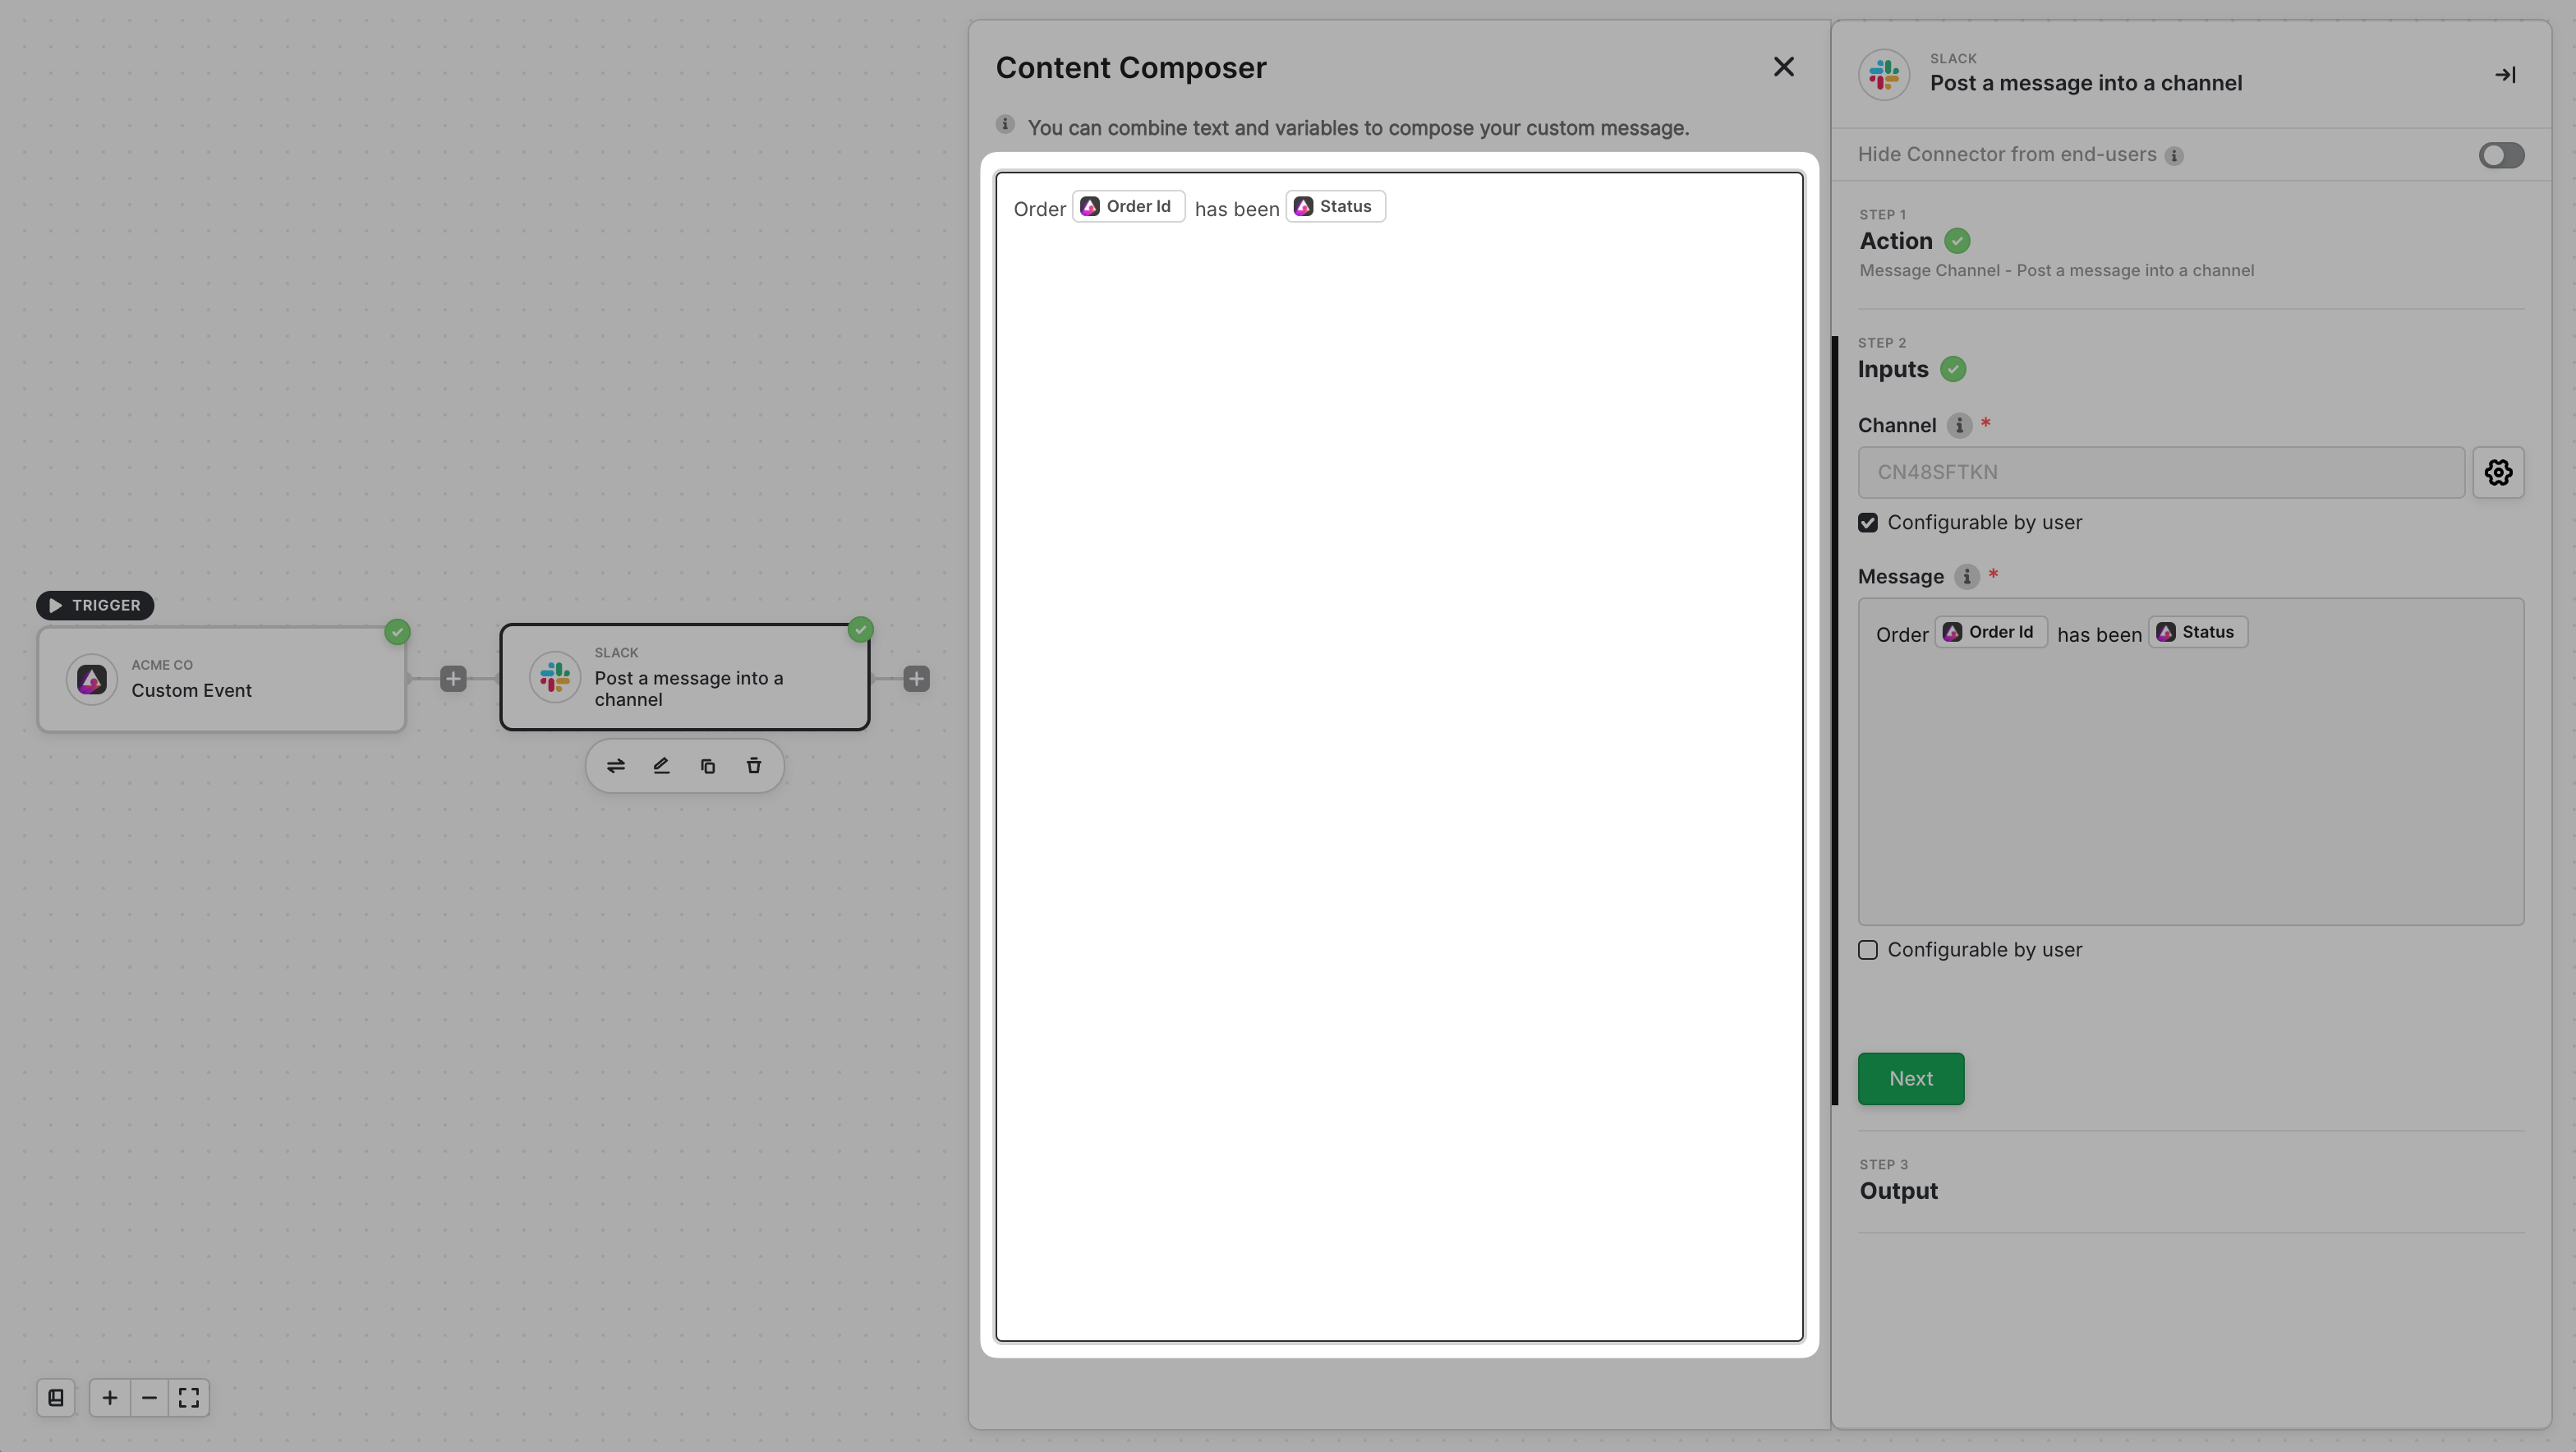The image size is (2576, 1452).
Task: Click the pencil rename icon under the Slack node
Action: pyautogui.click(x=661, y=766)
